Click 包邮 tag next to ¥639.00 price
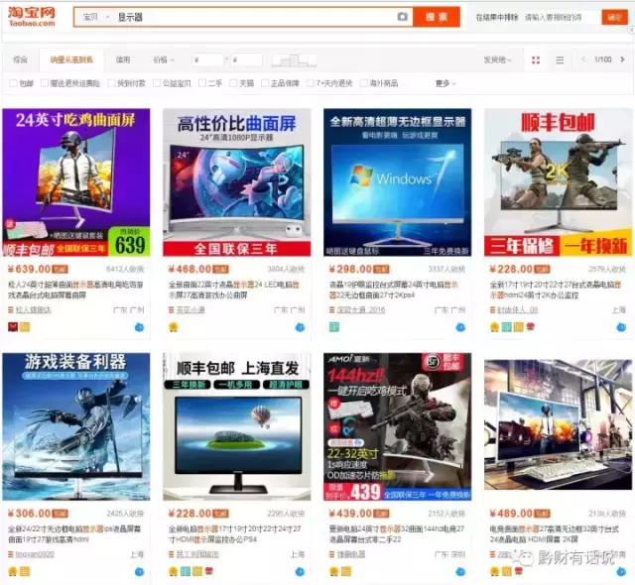The width and height of the screenshot is (635, 585). (60, 269)
